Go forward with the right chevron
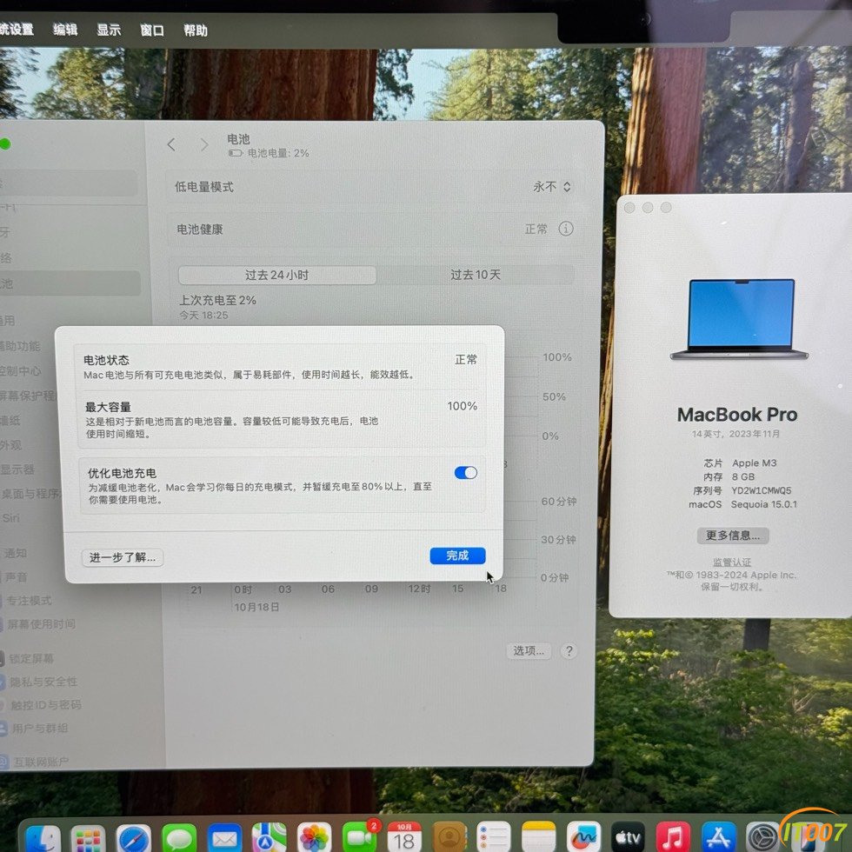The height and width of the screenshot is (852, 852). coord(203,144)
